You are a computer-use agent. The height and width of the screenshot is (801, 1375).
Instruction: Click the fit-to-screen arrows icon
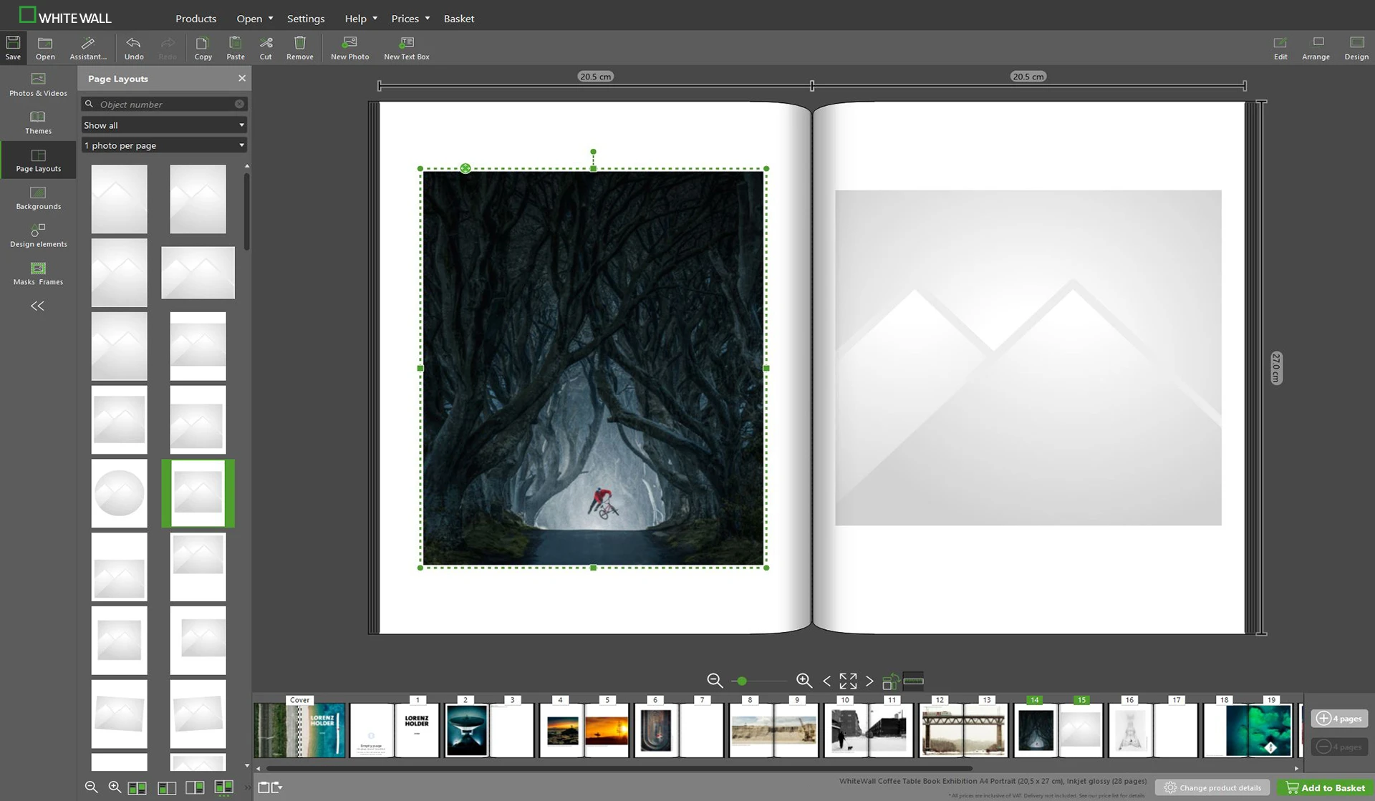click(848, 681)
